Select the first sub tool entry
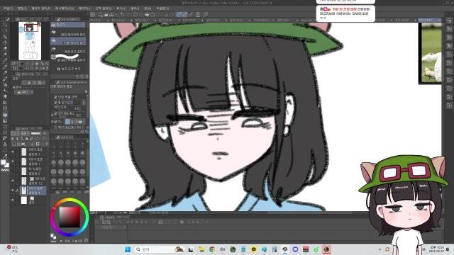This screenshot has width=454, height=255. point(68,25)
